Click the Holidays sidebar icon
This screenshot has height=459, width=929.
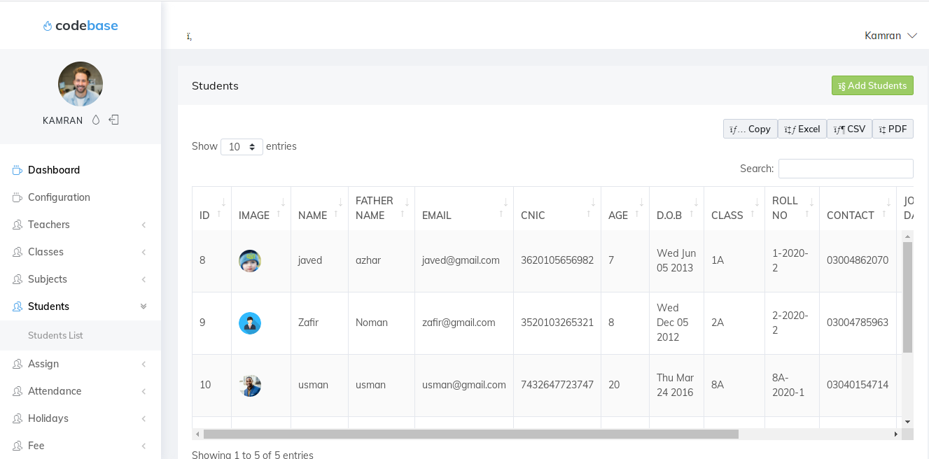pos(18,418)
